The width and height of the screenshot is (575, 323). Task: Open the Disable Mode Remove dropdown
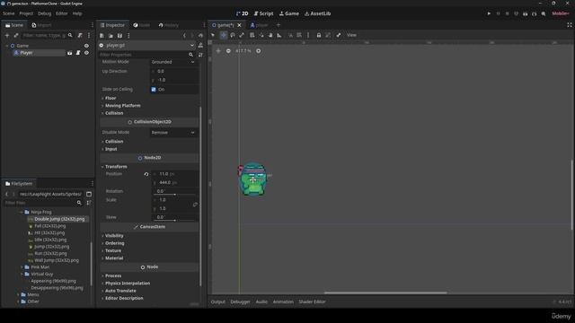(x=173, y=133)
